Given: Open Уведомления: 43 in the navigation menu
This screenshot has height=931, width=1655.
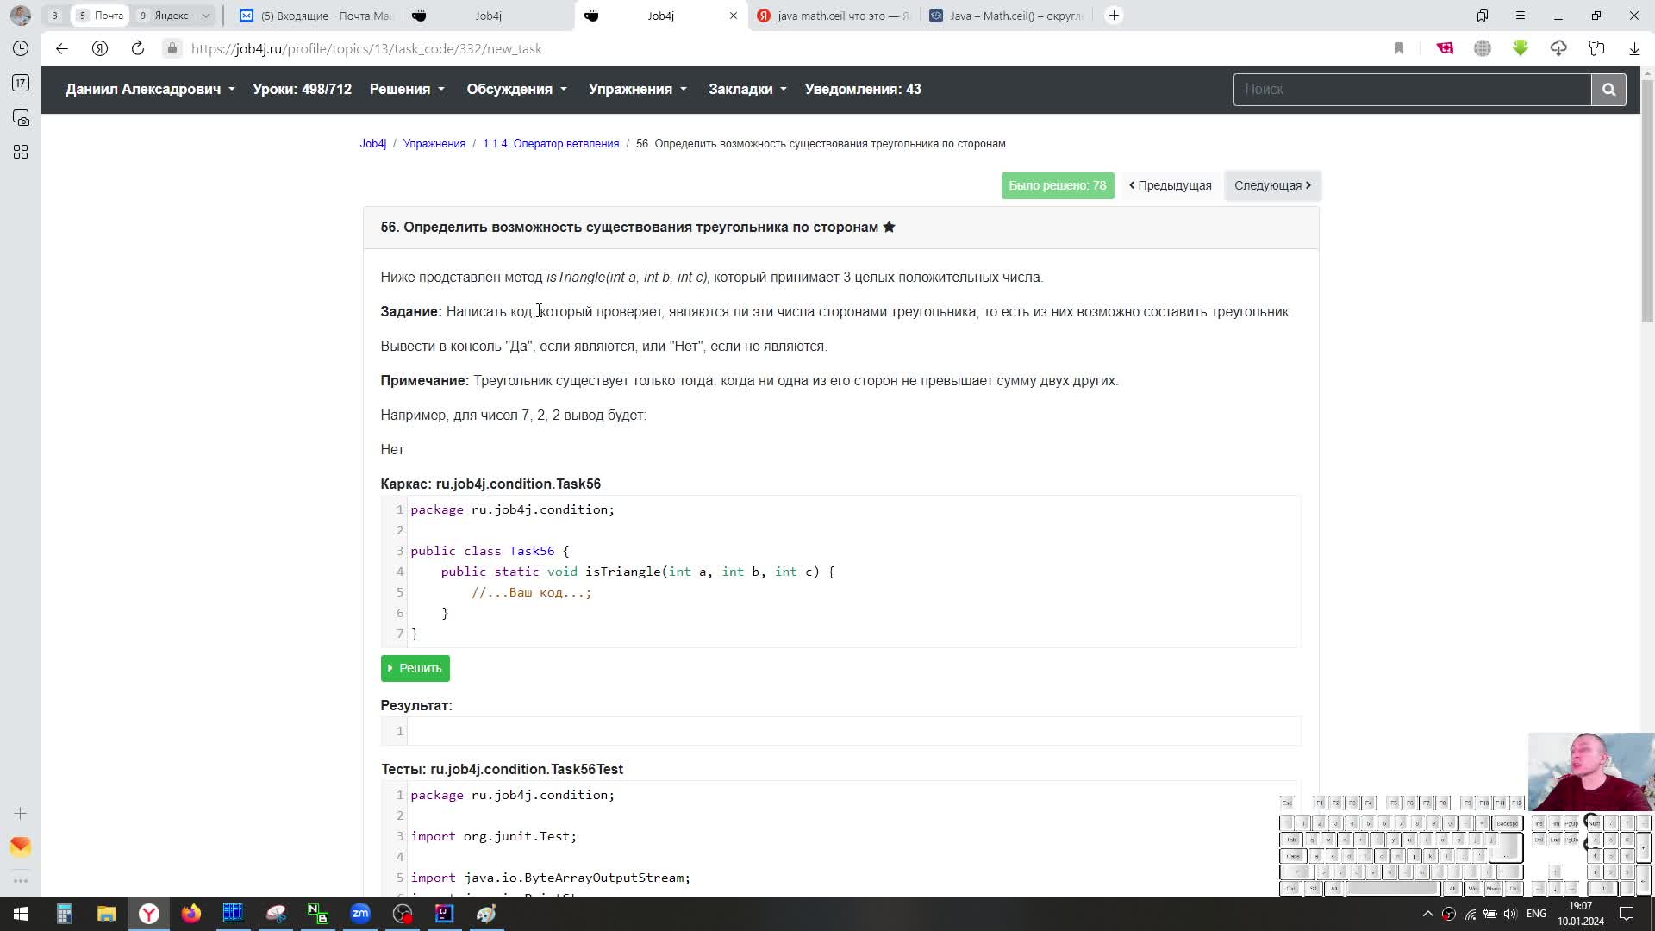Looking at the screenshot, I should point(863,89).
